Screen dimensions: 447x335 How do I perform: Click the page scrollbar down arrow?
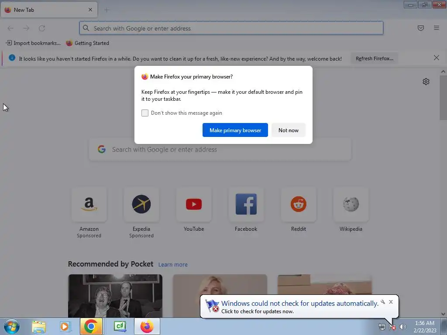443,314
